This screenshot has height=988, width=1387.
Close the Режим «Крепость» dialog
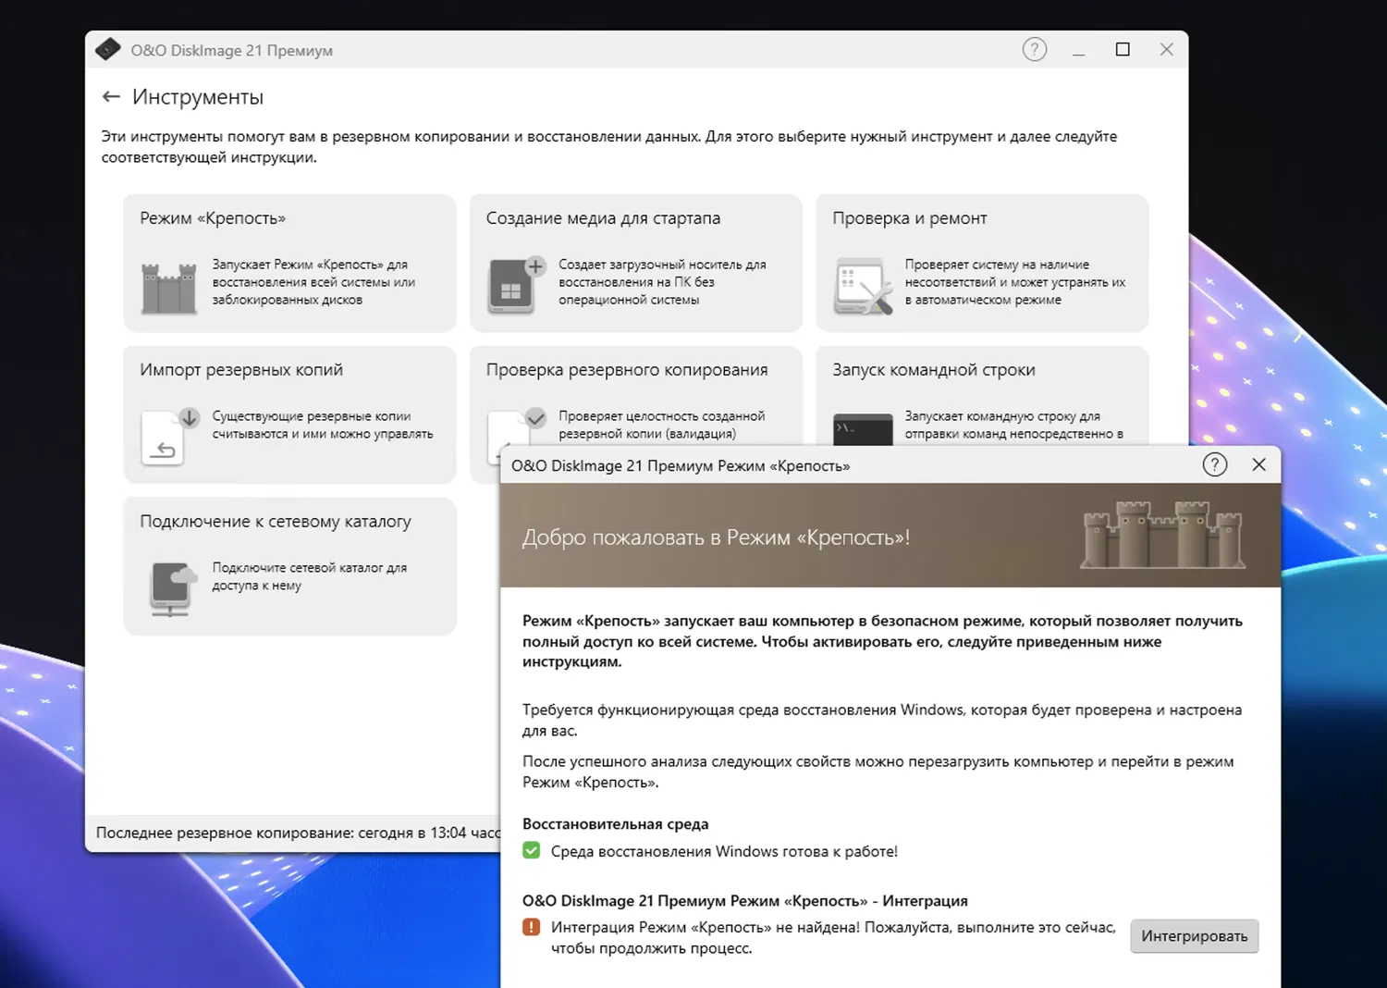pyautogui.click(x=1258, y=464)
